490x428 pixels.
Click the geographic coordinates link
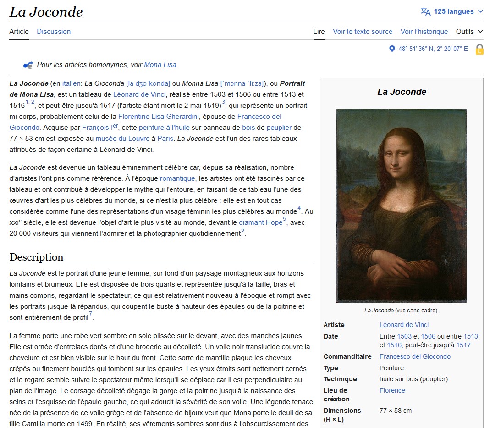pos(433,49)
